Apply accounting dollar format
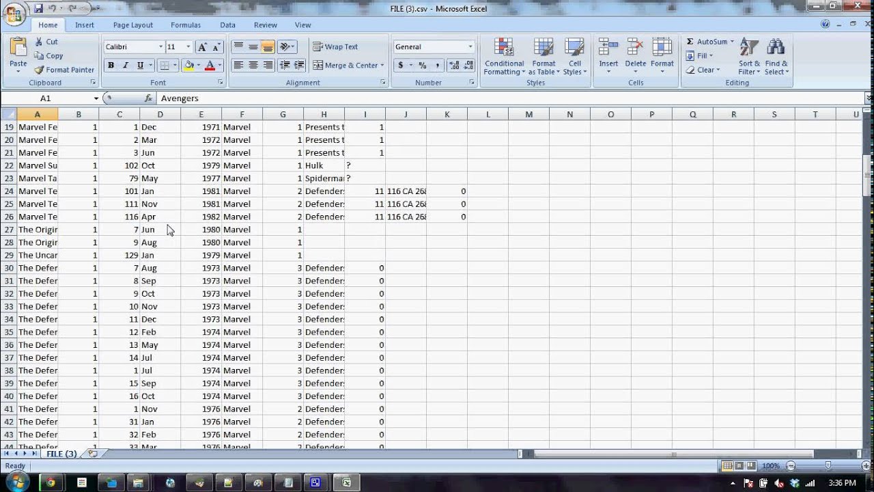Viewport: 874px width, 492px height. tap(401, 66)
